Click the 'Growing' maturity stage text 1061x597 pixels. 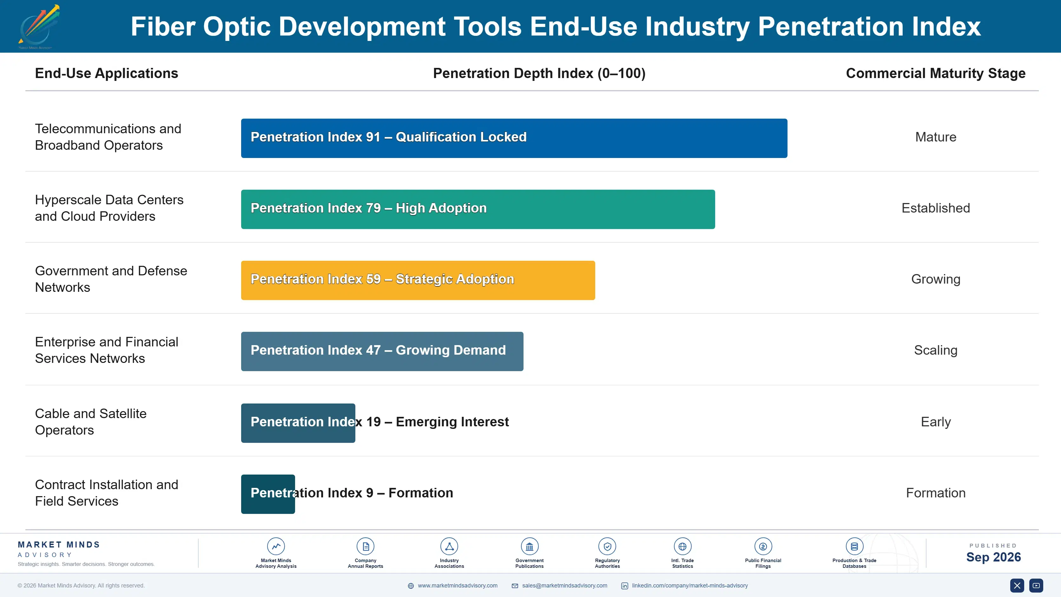click(935, 279)
